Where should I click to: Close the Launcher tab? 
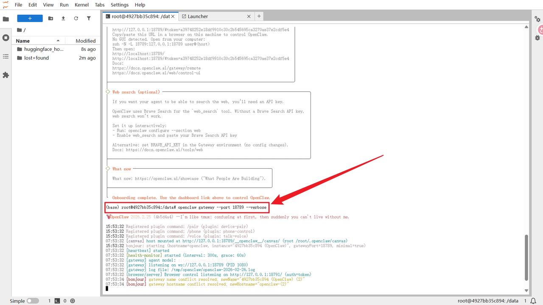click(249, 16)
